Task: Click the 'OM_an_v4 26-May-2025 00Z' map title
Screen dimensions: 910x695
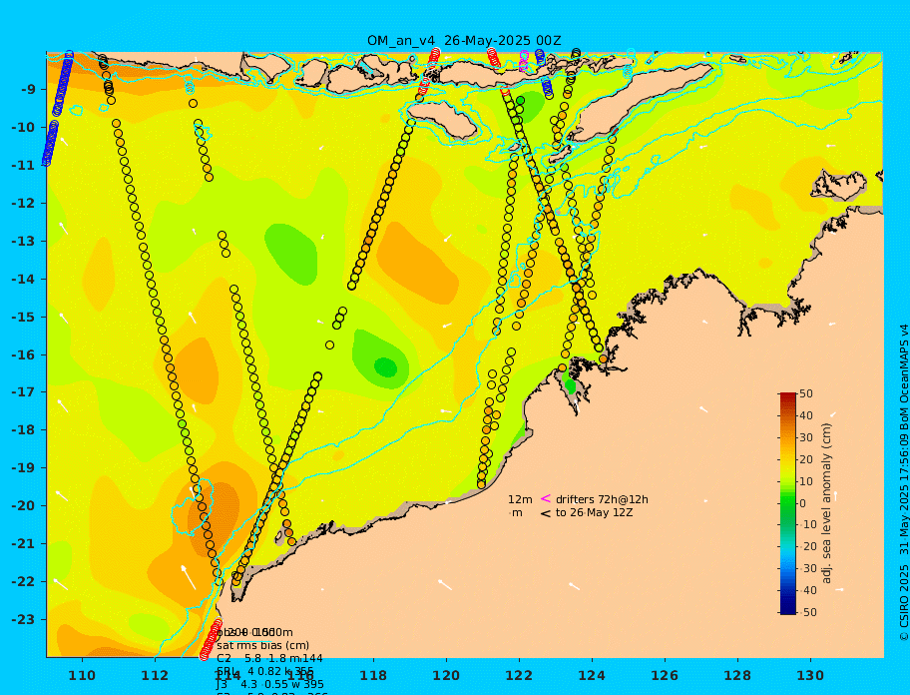Action: tap(464, 41)
